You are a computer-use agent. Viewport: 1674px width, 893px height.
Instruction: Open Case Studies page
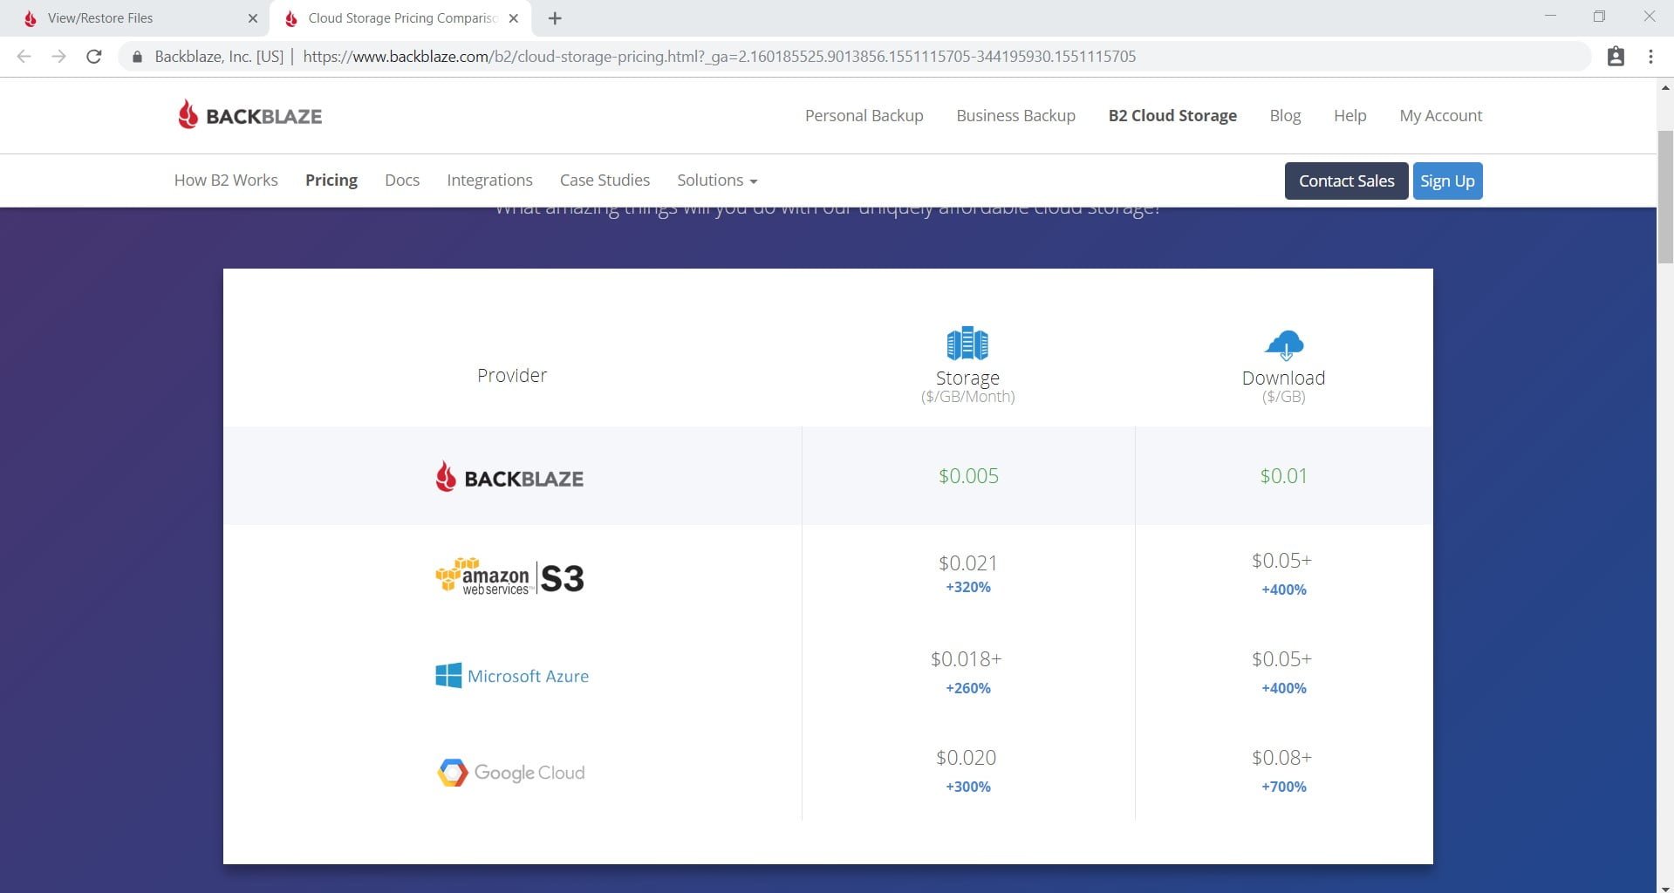pyautogui.click(x=605, y=180)
